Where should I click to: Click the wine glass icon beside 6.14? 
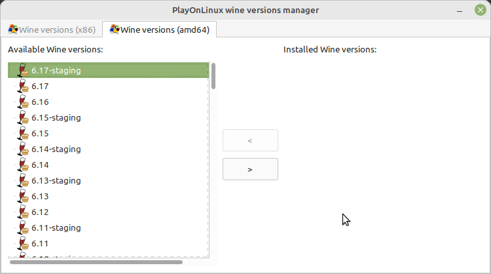pos(23,165)
